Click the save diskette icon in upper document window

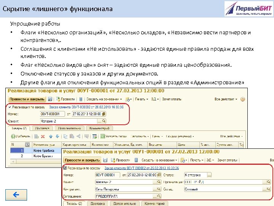(x=50, y=99)
